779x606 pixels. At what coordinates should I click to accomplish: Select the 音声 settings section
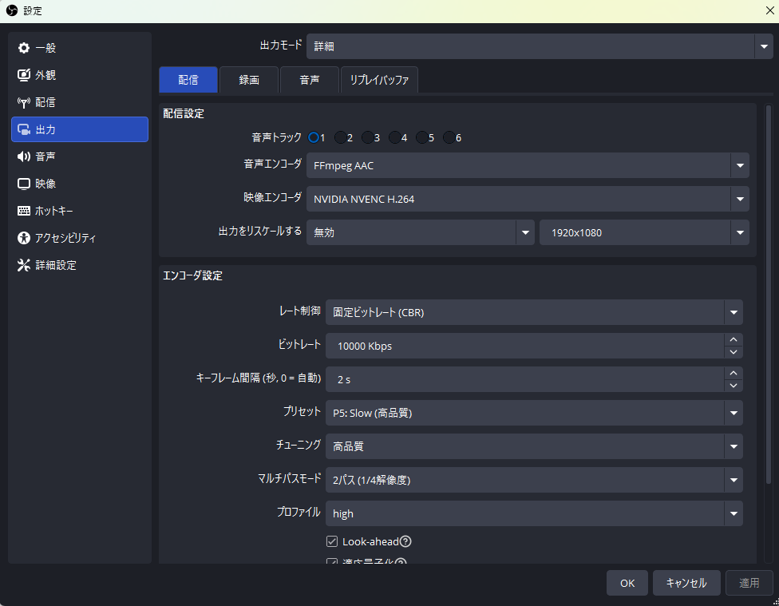pos(48,156)
